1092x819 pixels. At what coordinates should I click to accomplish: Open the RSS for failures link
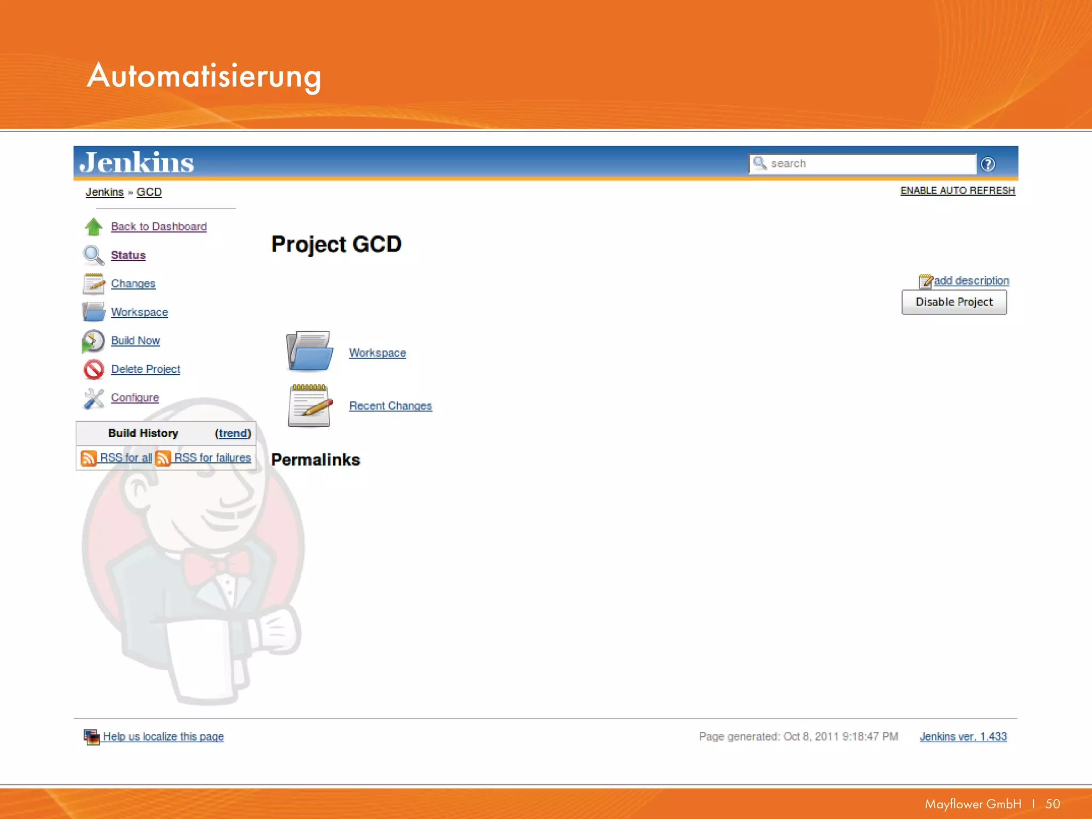coord(212,457)
